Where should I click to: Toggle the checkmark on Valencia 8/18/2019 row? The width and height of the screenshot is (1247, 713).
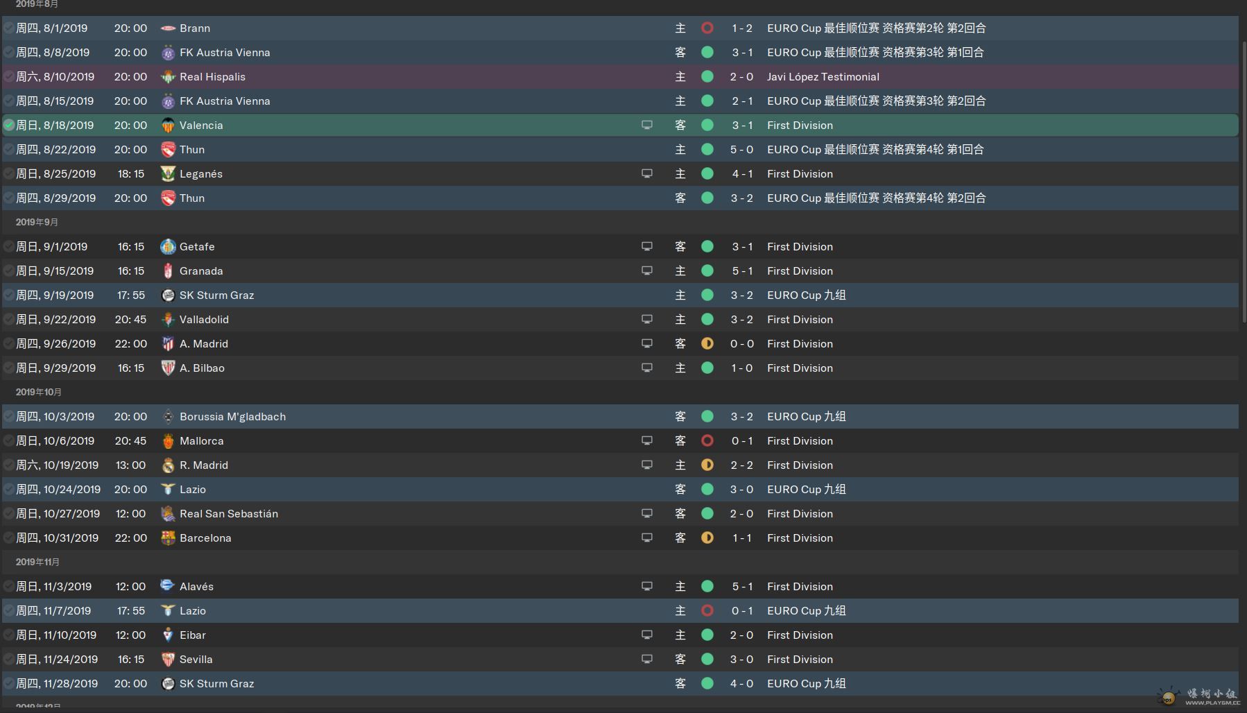pyautogui.click(x=9, y=126)
